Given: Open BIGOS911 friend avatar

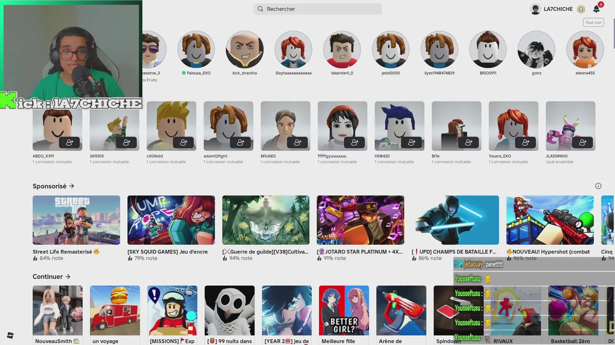Looking at the screenshot, I should (x=488, y=49).
